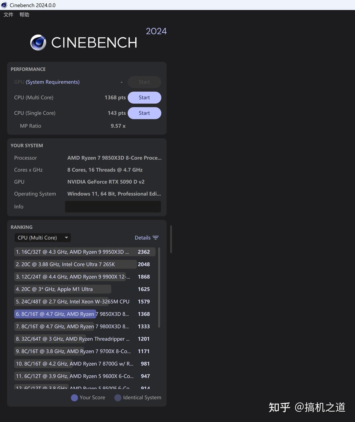Select ranking row AMD Ryzen Threadripper
The width and height of the screenshot is (355, 422).
coord(85,339)
